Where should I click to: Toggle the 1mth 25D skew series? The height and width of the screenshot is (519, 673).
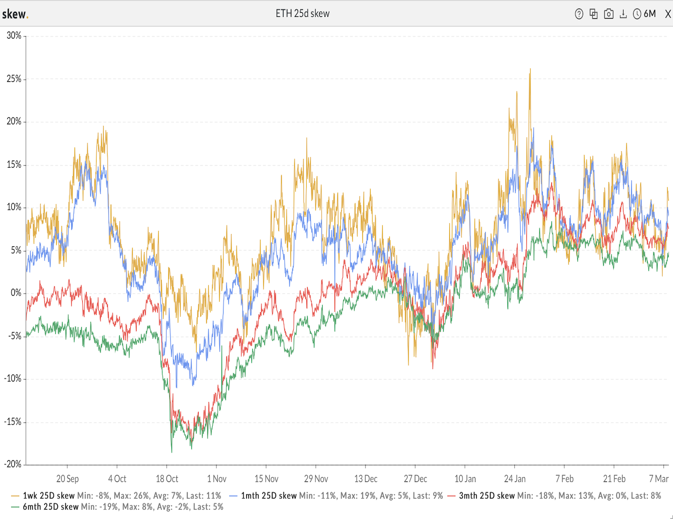pyautogui.click(x=269, y=495)
